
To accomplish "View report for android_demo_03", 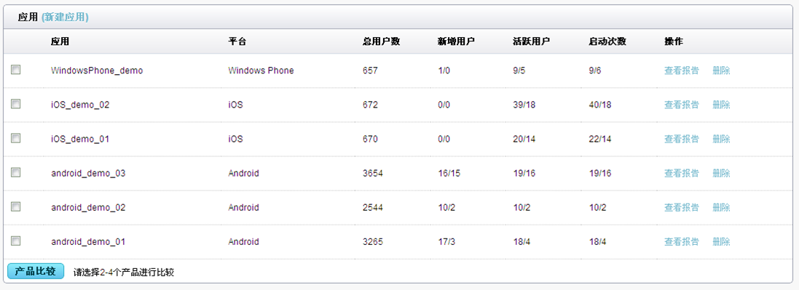I will (x=681, y=174).
